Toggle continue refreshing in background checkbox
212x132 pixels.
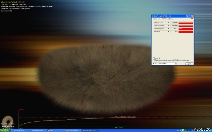(154, 60)
